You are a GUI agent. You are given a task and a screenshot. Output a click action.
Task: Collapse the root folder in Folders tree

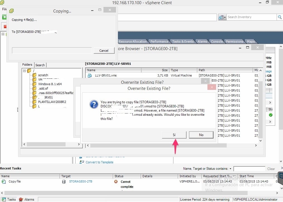coord(24,71)
